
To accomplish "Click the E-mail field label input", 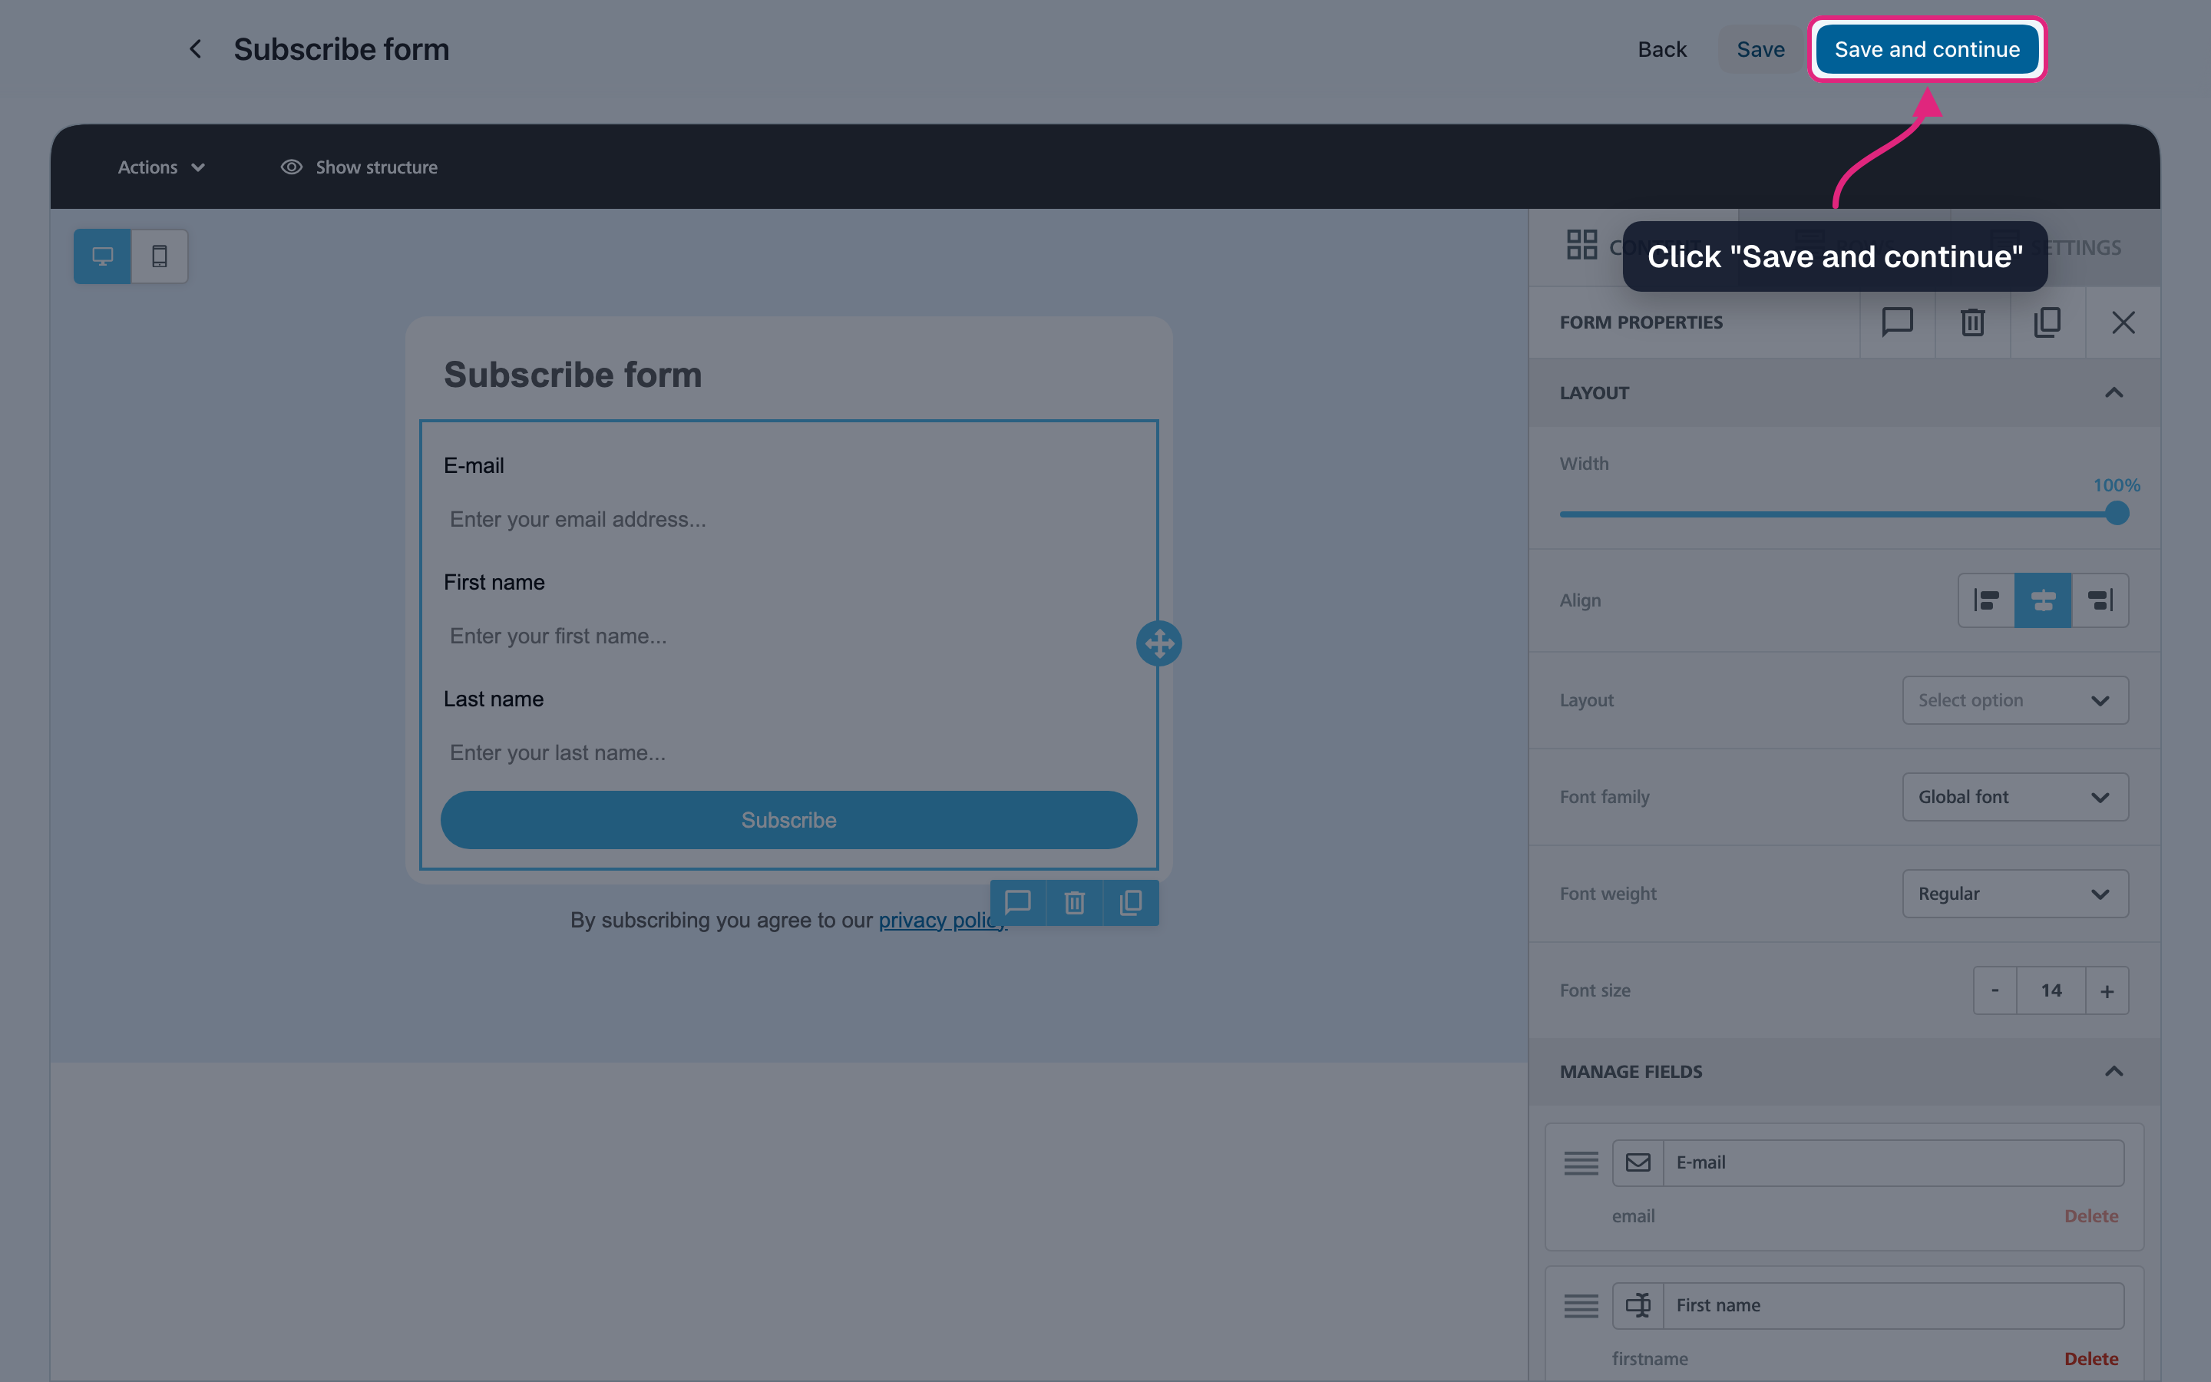I will pos(1893,1162).
